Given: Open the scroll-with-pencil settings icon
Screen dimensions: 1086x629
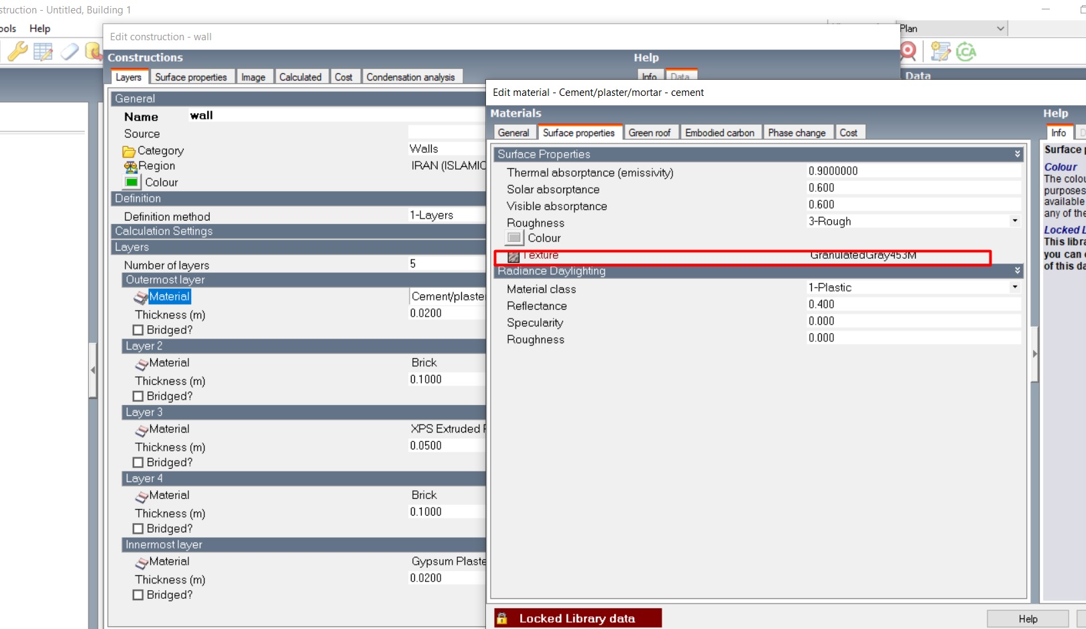Looking at the screenshot, I should (941, 52).
